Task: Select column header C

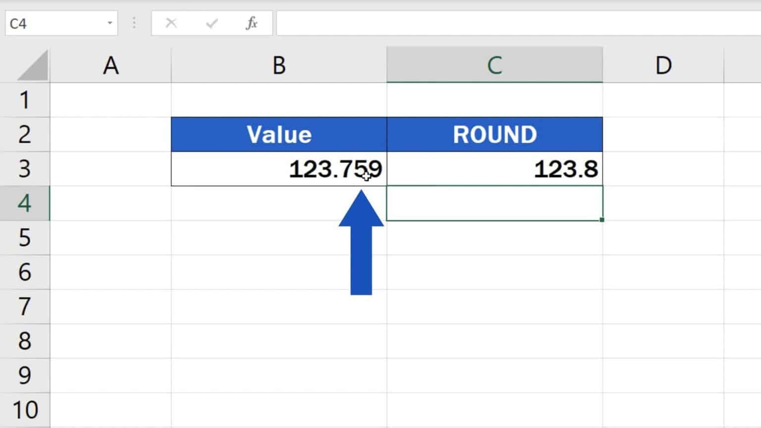Action: click(495, 64)
